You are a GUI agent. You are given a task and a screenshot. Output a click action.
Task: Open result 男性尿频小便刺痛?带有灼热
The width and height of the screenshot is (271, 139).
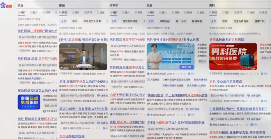point(37,31)
